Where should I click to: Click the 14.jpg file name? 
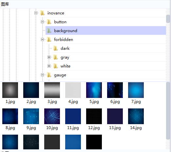tap(136, 128)
